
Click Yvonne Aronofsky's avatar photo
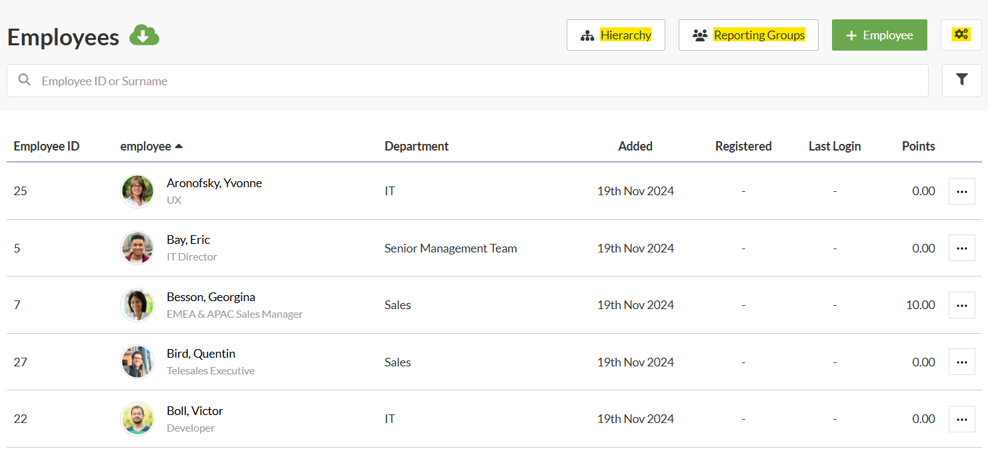pyautogui.click(x=137, y=191)
